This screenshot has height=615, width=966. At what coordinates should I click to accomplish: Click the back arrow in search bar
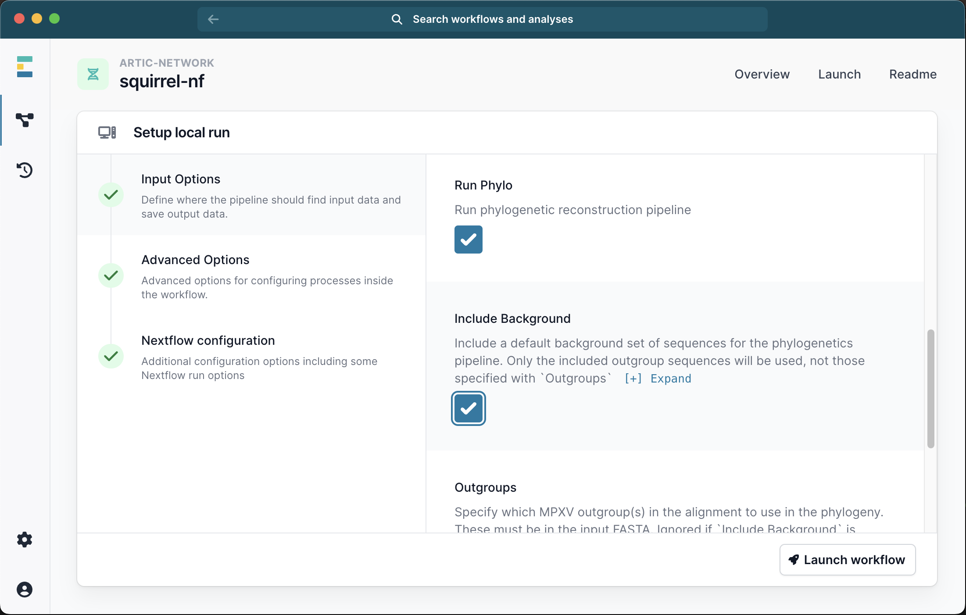pyautogui.click(x=213, y=19)
